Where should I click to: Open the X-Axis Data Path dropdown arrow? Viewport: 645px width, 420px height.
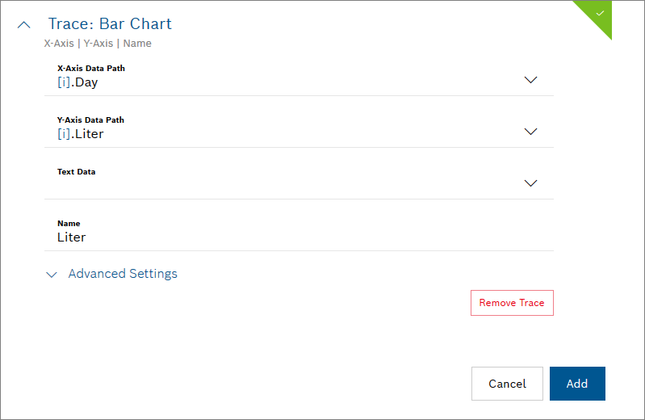[x=530, y=80]
